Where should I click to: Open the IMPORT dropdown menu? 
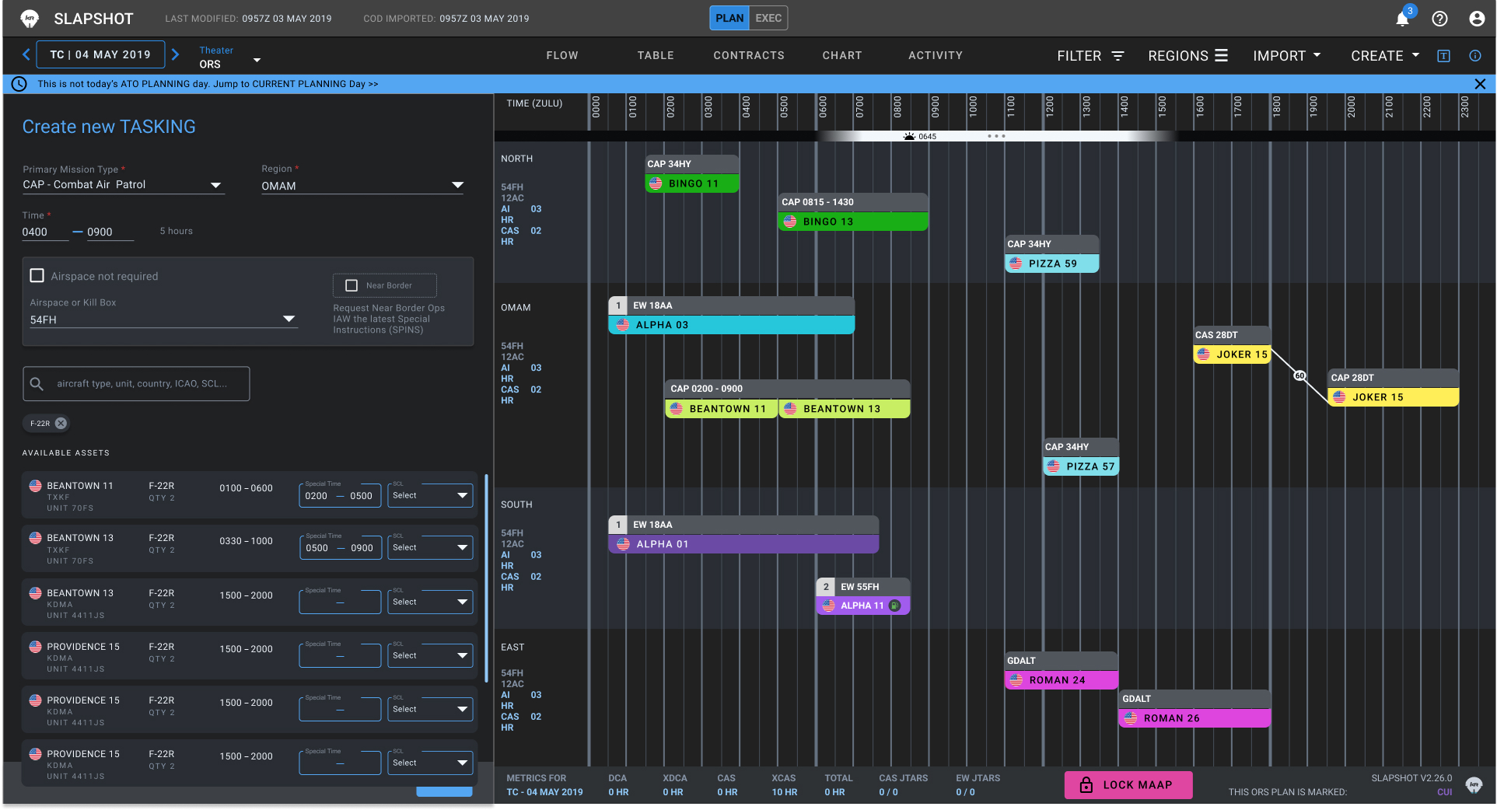1287,56
